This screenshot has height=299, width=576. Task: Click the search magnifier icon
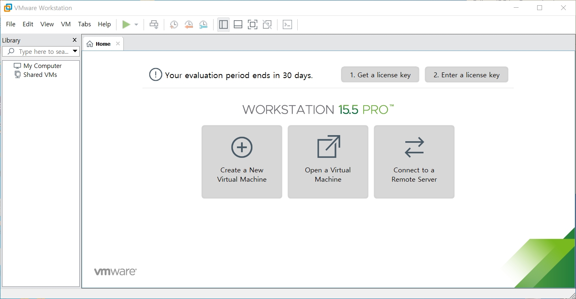click(11, 51)
